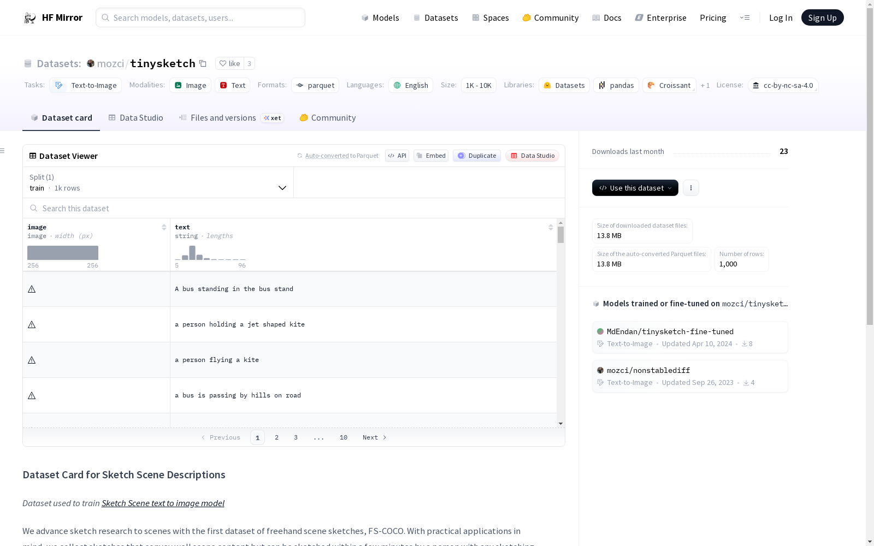This screenshot has height=546, width=874.
Task: Click the cc-by-nc-sa-4.0 license tag
Action: coord(783,85)
